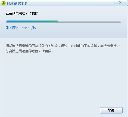
Task: Click the ellipsis after 请稍候 in heading
Action: click(40, 14)
